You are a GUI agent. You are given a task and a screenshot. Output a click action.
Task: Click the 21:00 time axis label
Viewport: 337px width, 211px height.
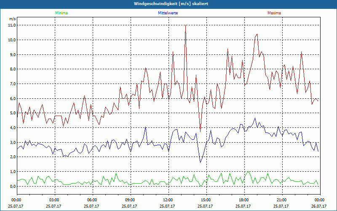[282, 200]
